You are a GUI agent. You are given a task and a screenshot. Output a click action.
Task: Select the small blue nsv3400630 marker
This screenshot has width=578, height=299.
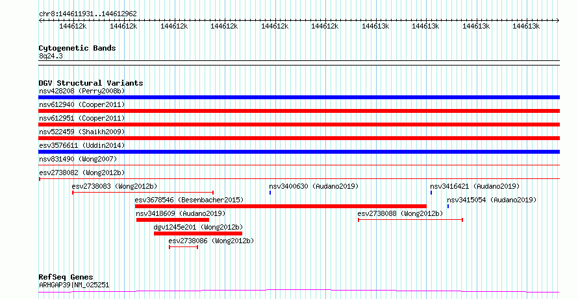270,193
